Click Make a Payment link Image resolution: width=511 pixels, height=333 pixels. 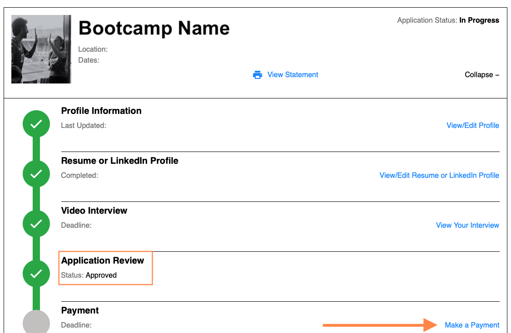click(472, 325)
